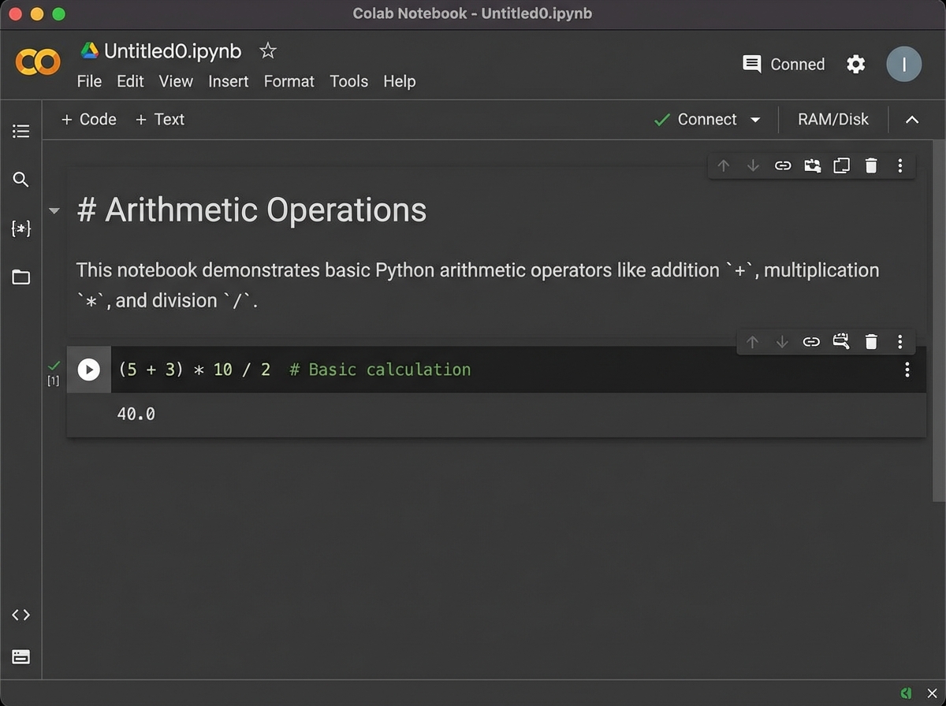946x706 pixels.
Task: Open the settings gear
Action: (x=856, y=64)
